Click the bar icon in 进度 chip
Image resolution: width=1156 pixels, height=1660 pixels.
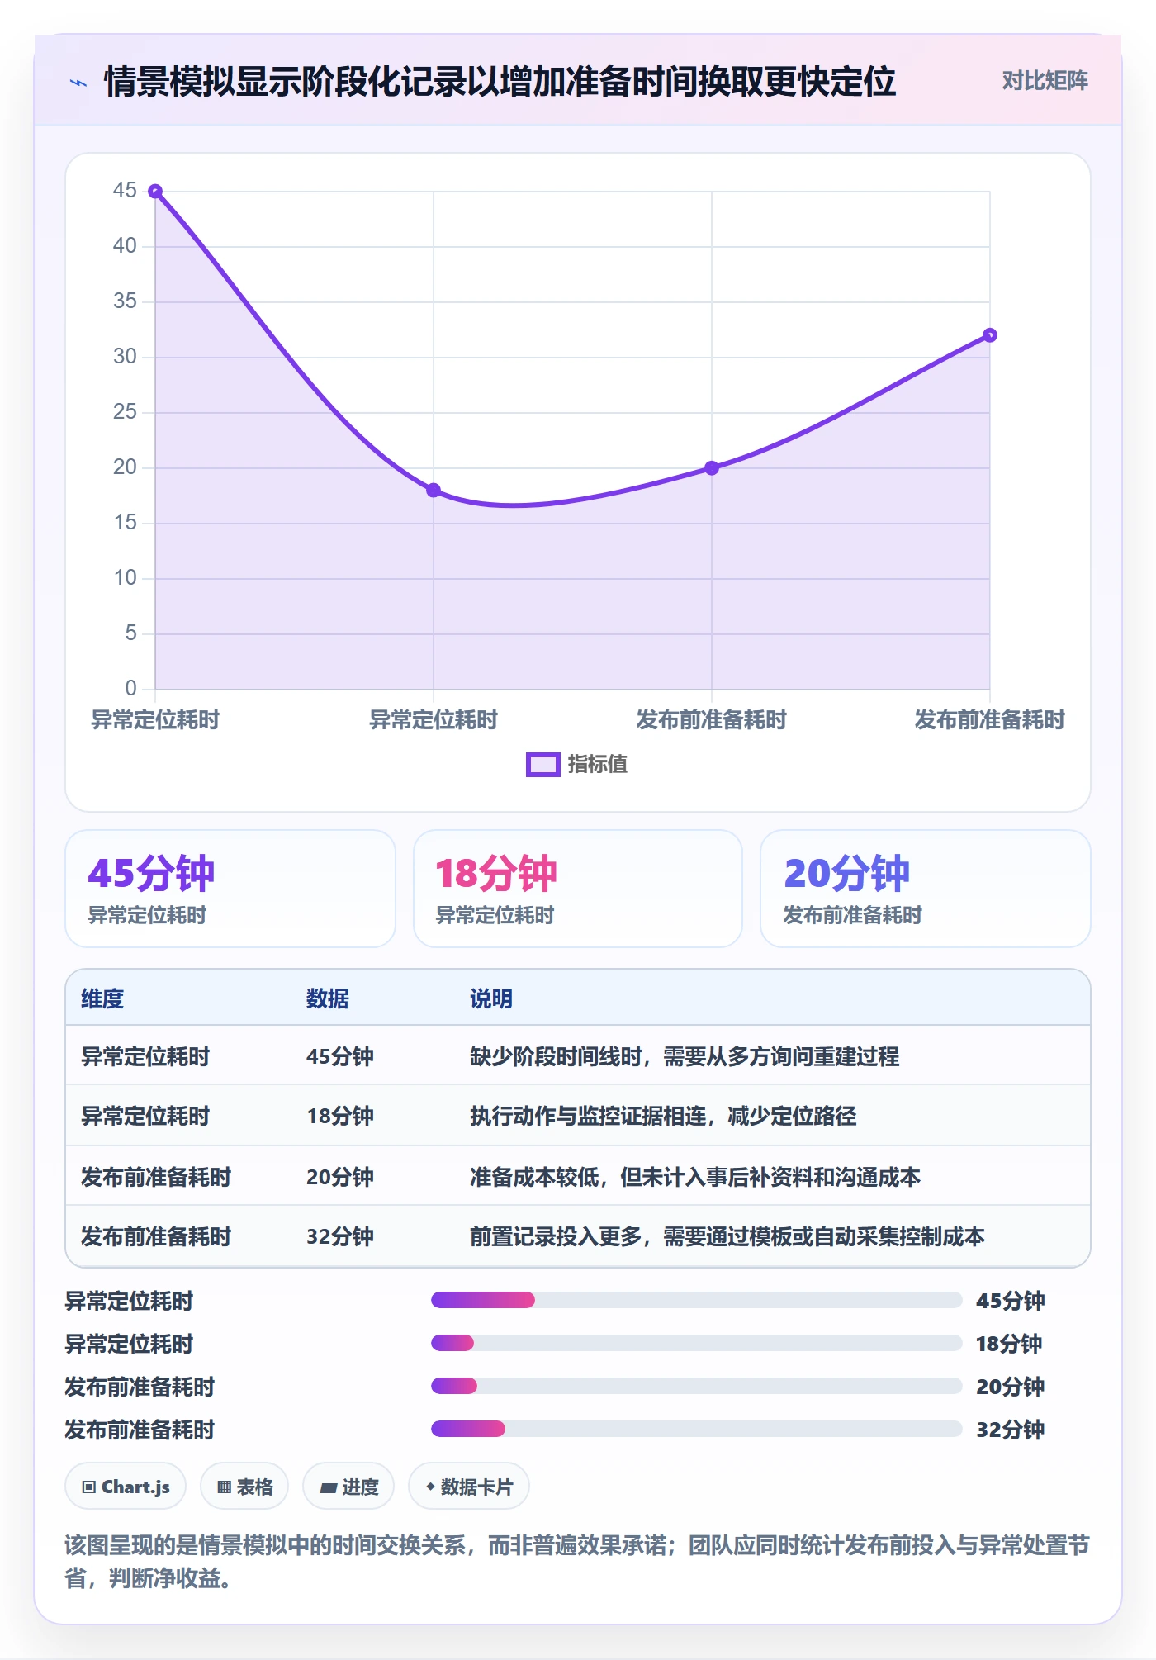point(328,1489)
